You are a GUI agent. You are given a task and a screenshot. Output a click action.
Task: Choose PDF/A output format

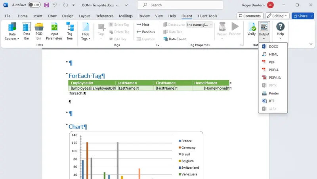click(273, 70)
